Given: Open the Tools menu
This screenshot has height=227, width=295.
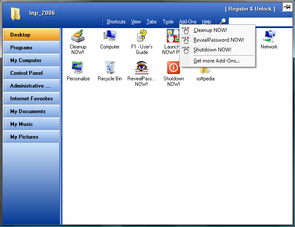Looking at the screenshot, I should (x=168, y=22).
